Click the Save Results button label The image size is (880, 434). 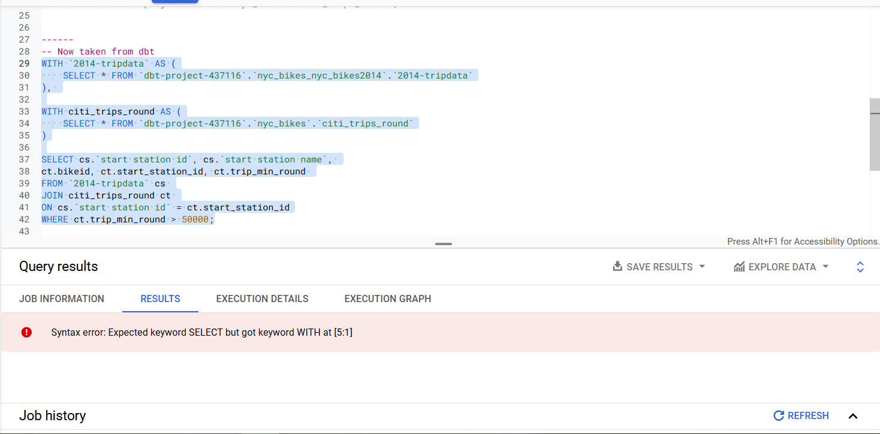[x=659, y=267]
